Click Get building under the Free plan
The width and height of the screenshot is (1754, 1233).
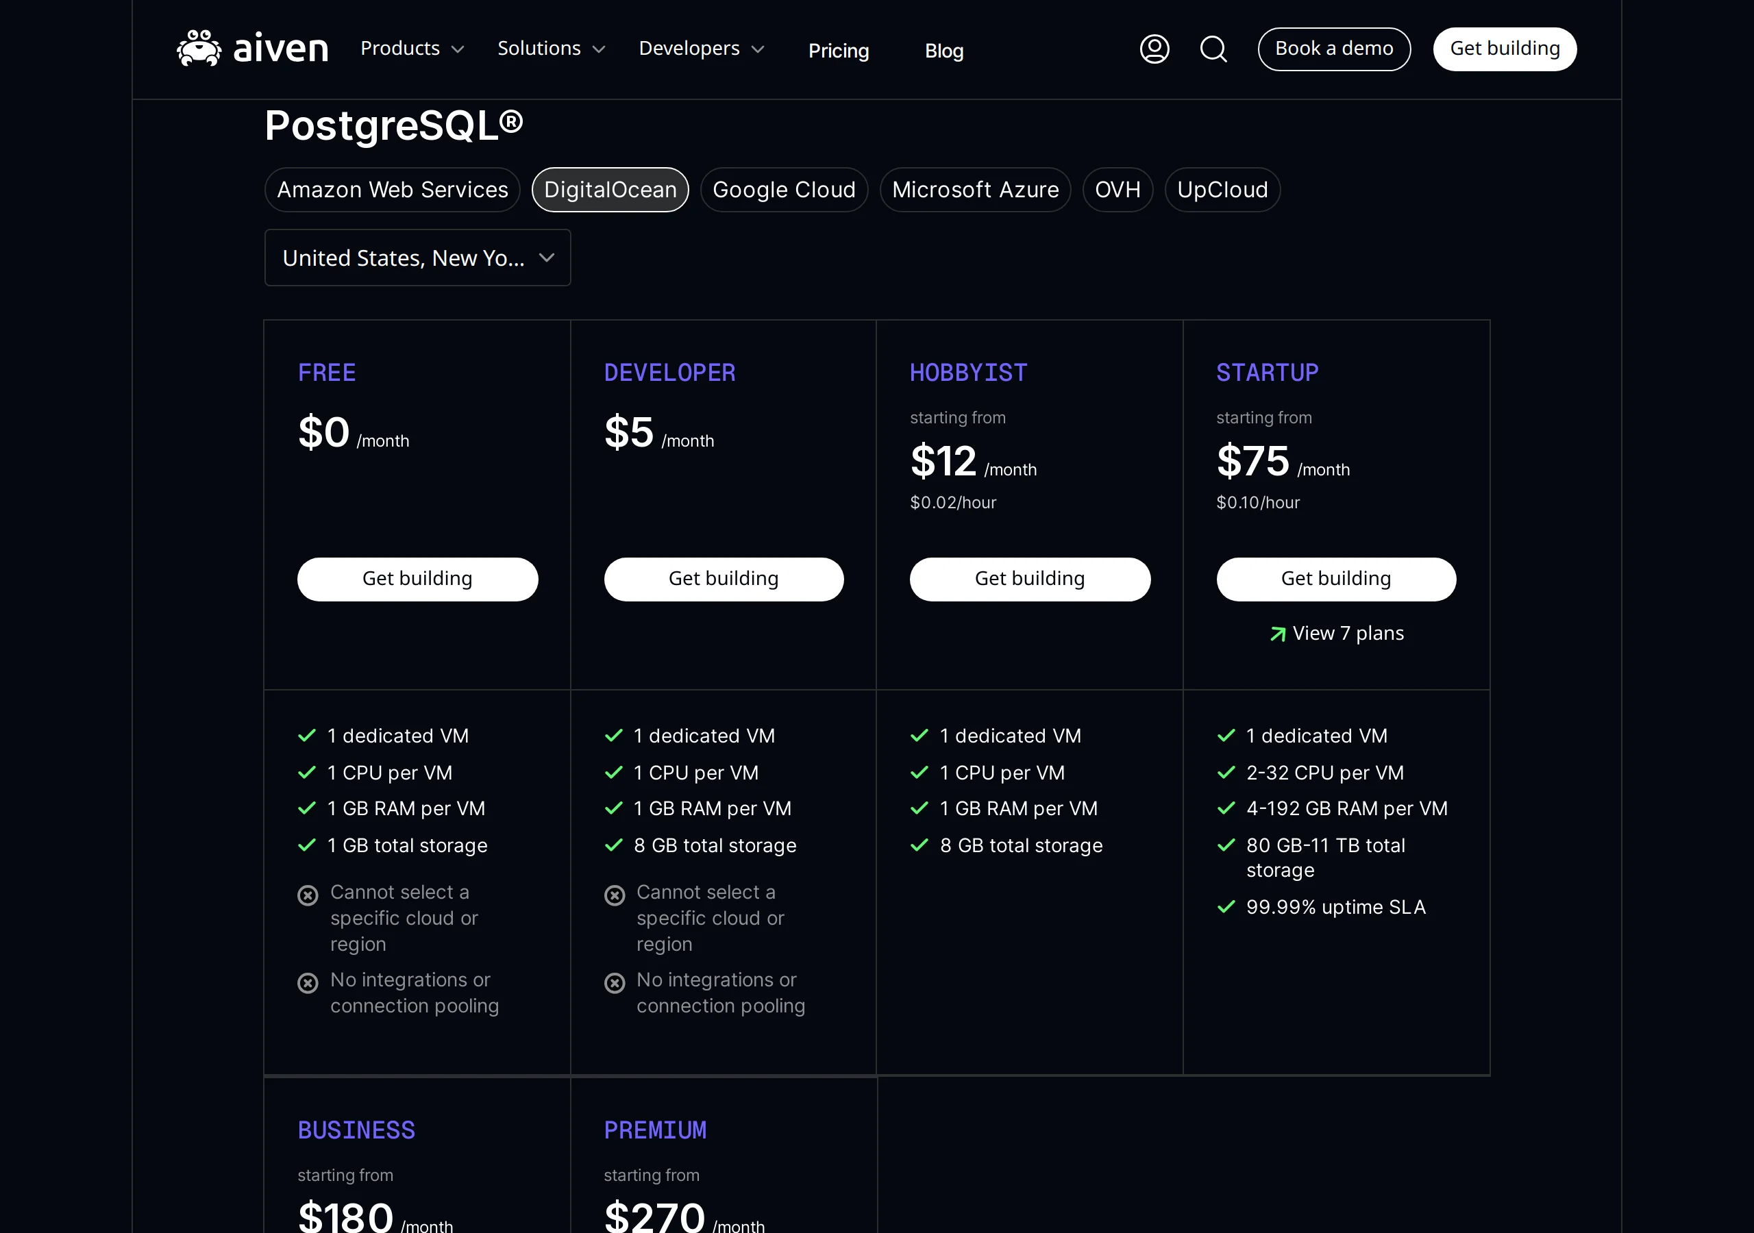click(x=417, y=579)
